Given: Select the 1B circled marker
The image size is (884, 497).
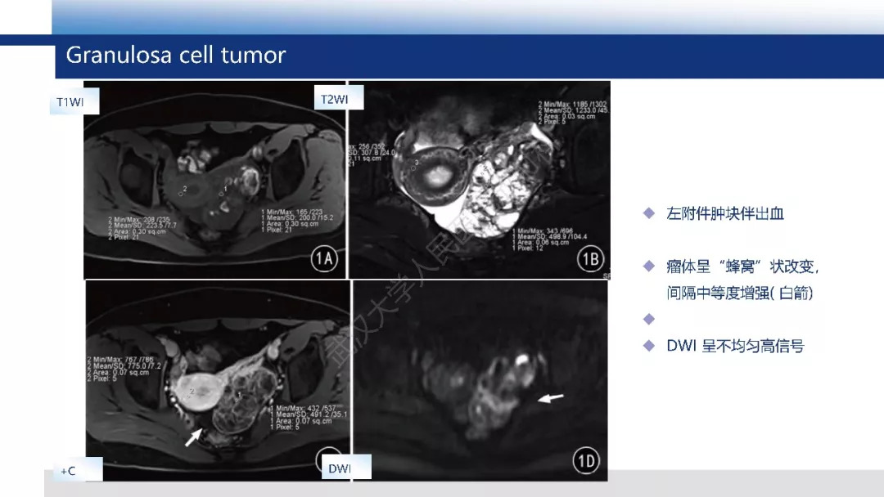Looking at the screenshot, I should pos(590,258).
